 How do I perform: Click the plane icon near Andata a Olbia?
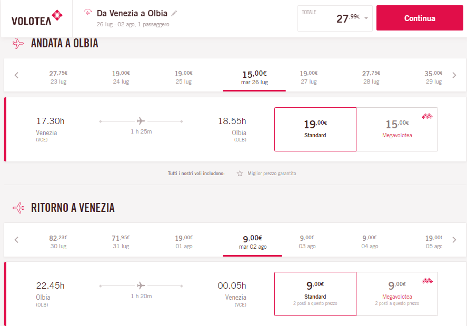point(18,44)
